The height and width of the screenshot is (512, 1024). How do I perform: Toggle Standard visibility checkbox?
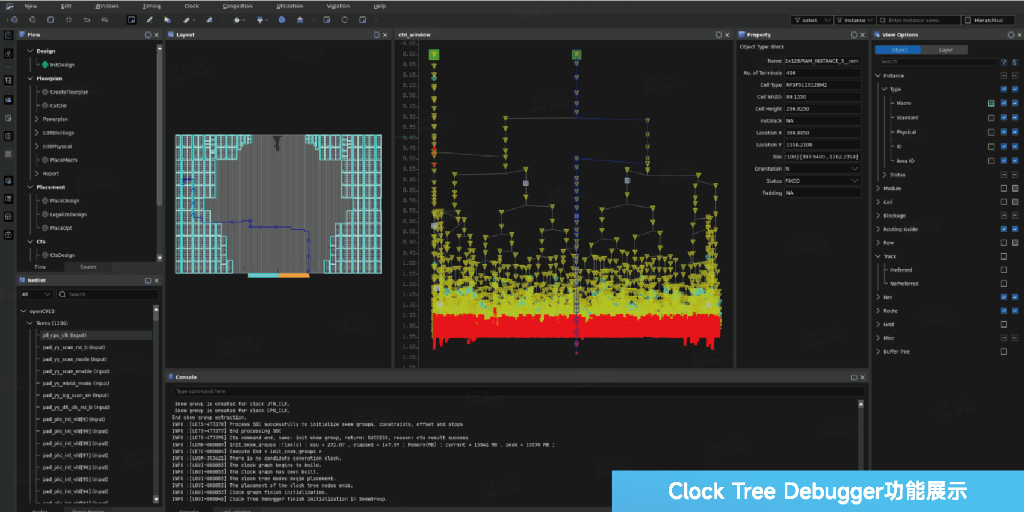(1004, 118)
